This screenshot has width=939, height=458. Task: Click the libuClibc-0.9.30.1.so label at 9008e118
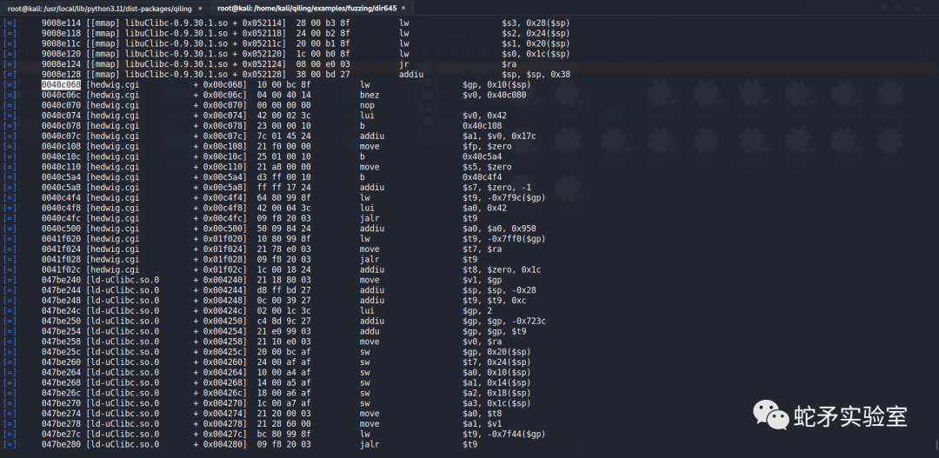pyautogui.click(x=174, y=33)
